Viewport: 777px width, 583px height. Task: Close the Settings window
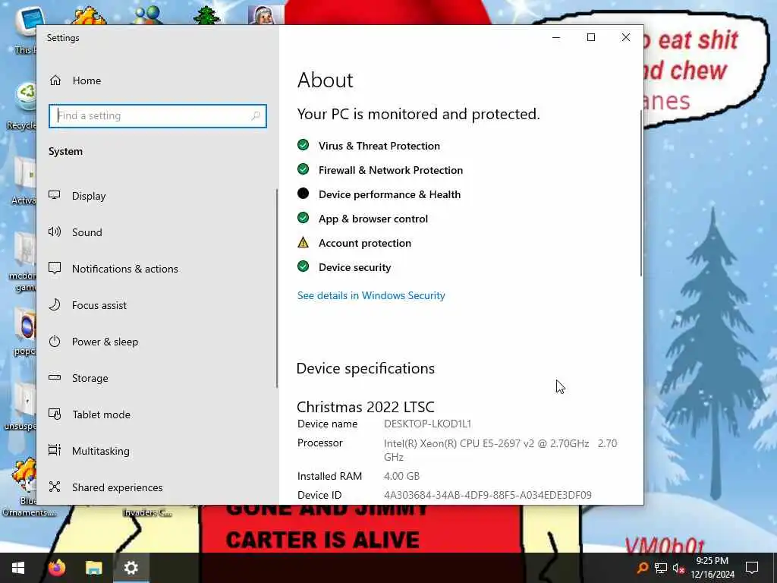pos(626,38)
